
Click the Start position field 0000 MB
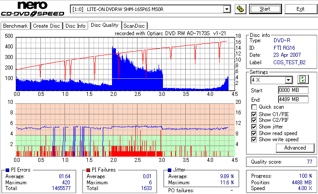[x=293, y=90]
